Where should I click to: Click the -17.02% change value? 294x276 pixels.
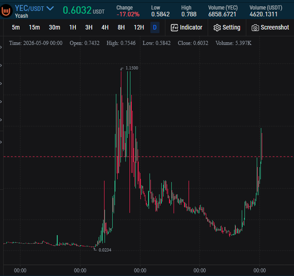click(x=128, y=14)
